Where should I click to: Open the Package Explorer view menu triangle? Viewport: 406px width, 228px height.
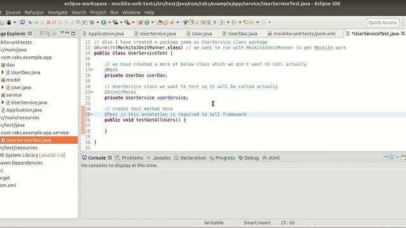click(62, 33)
